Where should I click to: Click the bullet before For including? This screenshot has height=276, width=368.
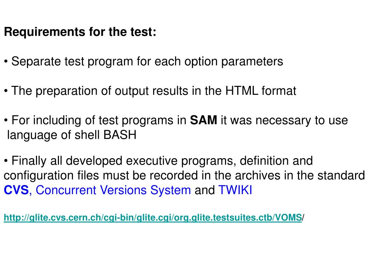click(6, 120)
